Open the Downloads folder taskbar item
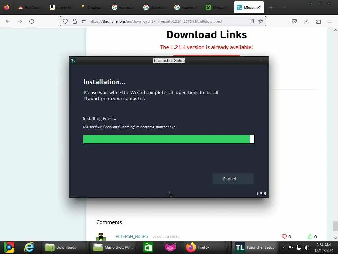This screenshot has width=338, height=254. click(x=64, y=247)
